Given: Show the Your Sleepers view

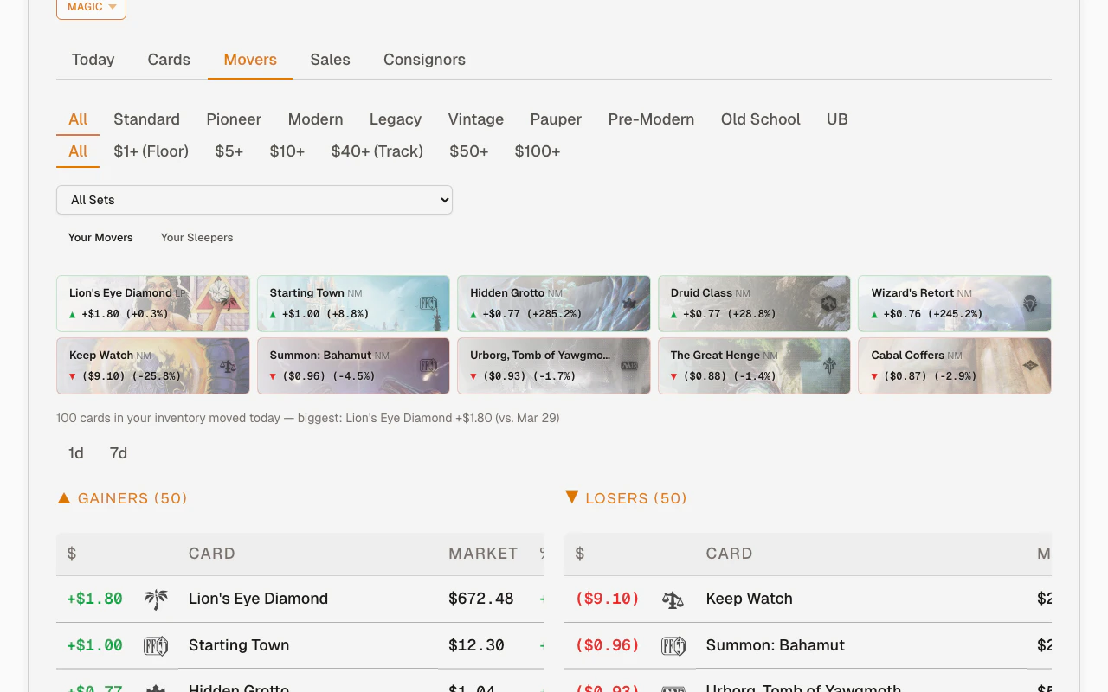Looking at the screenshot, I should click(196, 238).
